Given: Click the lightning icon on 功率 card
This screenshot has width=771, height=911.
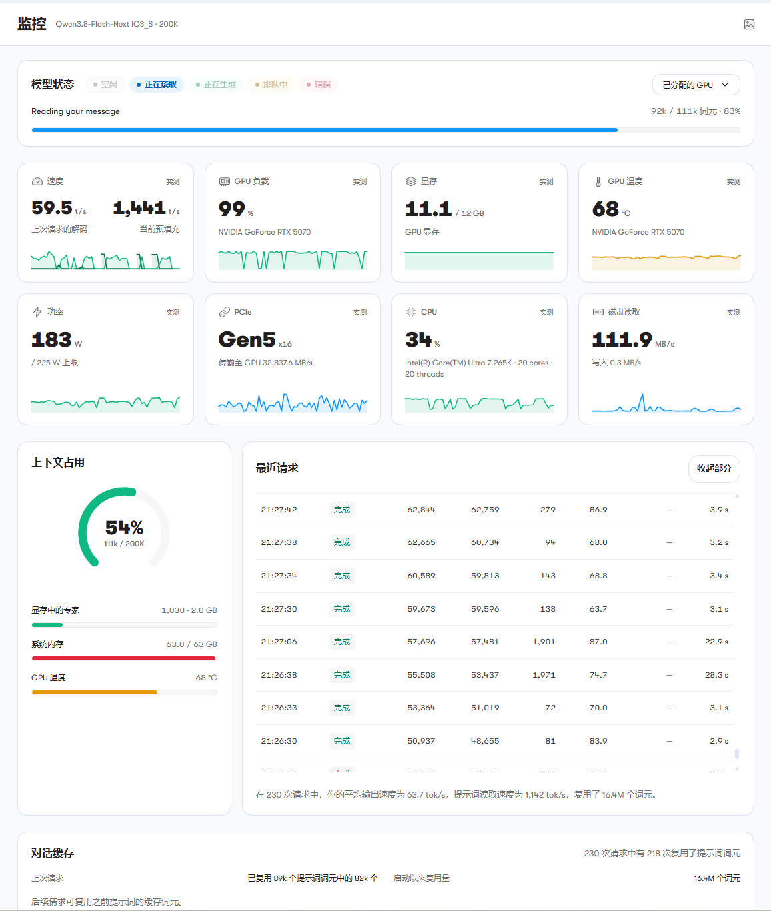Looking at the screenshot, I should point(37,312).
